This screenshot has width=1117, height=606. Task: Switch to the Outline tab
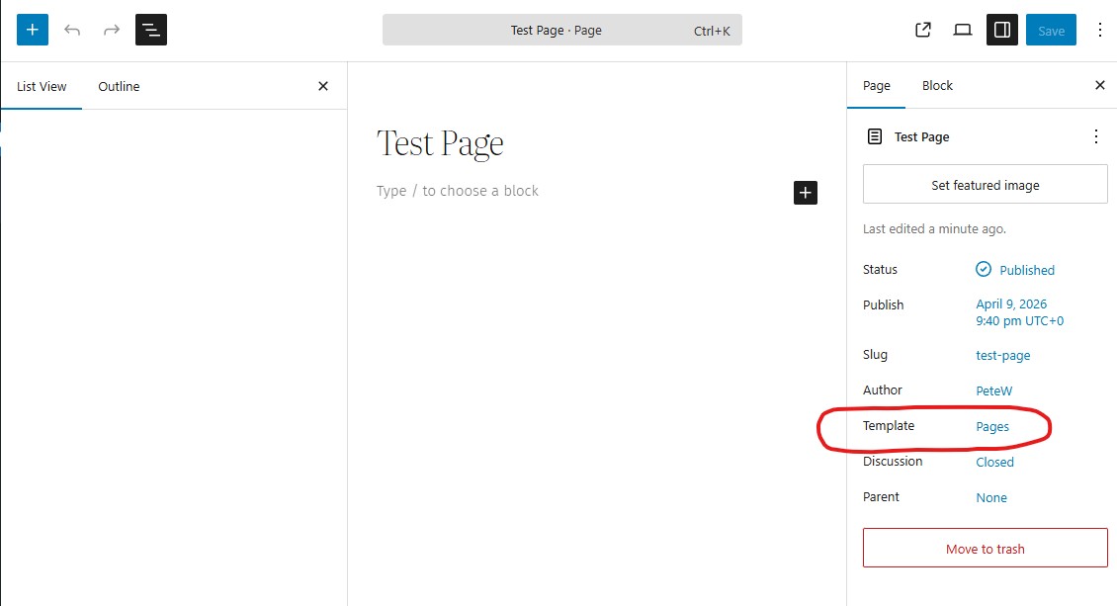click(x=119, y=86)
